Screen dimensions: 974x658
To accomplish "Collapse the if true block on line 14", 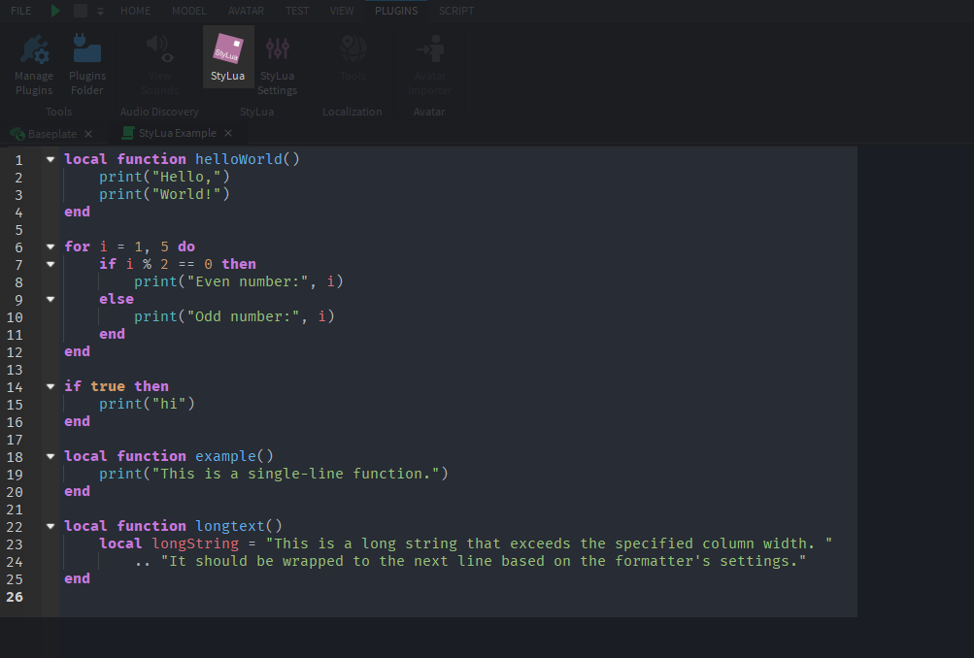I will point(50,385).
